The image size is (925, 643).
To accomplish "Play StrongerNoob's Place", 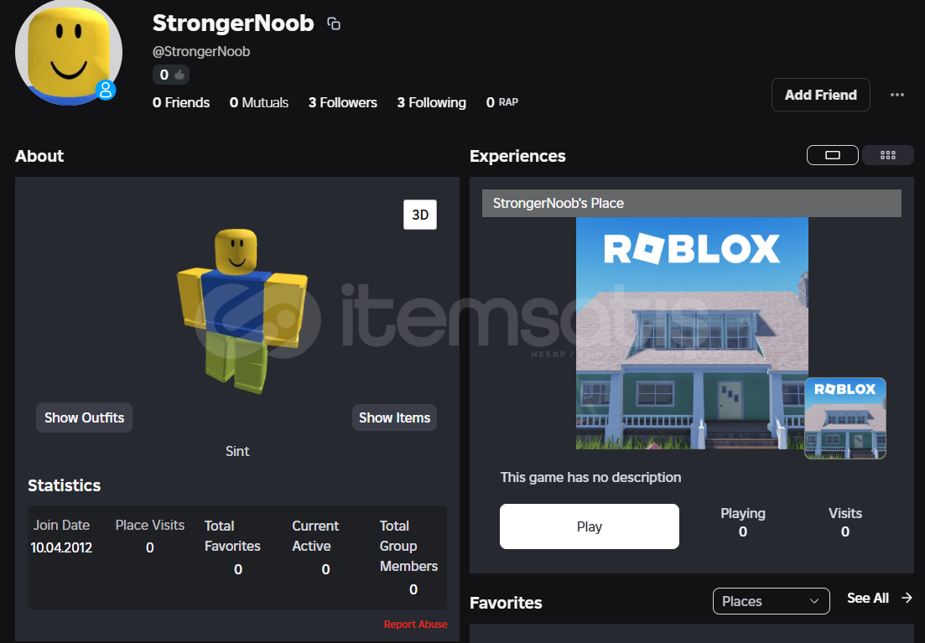I will click(x=590, y=526).
